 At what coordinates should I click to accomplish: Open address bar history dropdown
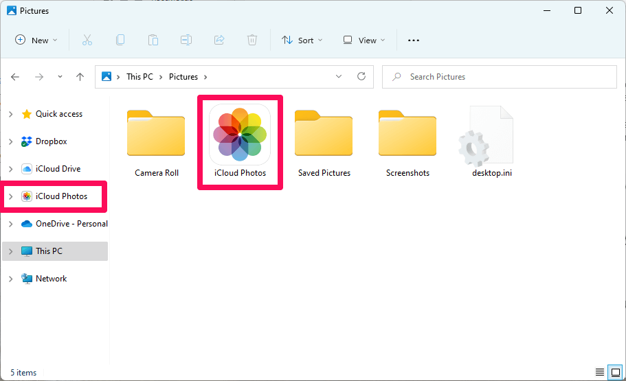pos(339,76)
